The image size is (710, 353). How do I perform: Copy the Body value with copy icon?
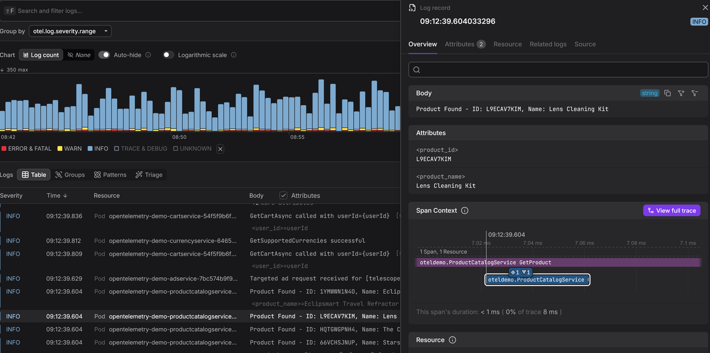coord(667,93)
